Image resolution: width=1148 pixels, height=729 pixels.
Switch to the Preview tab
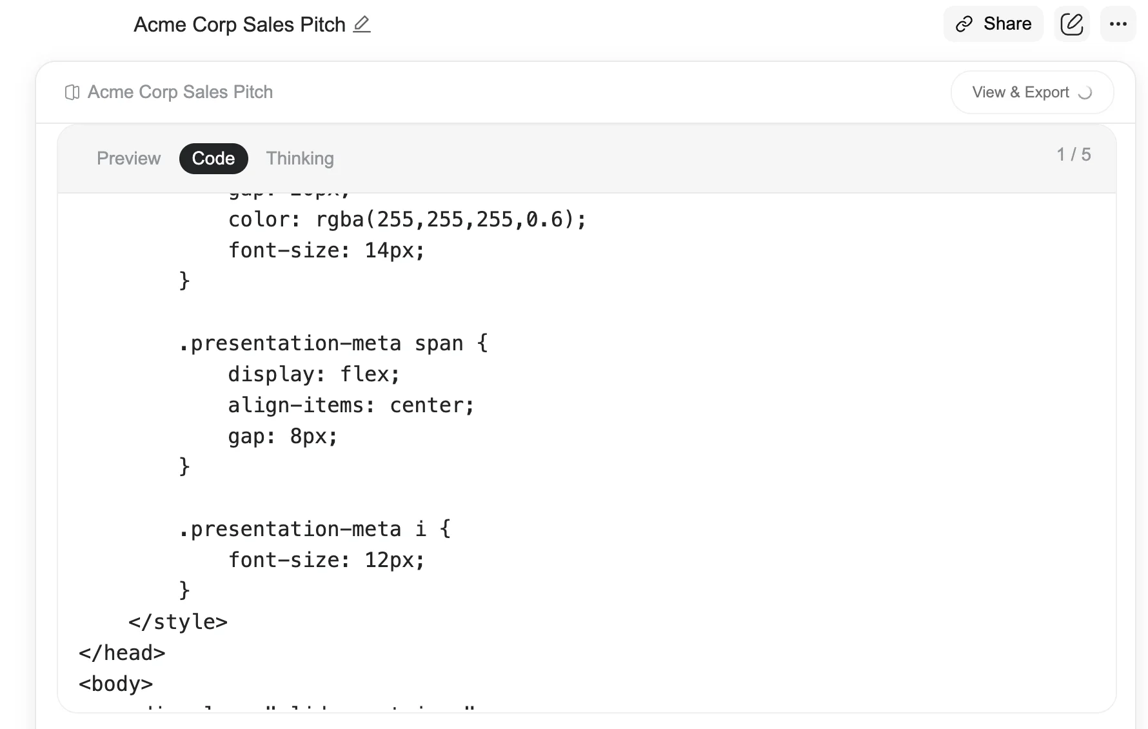128,159
